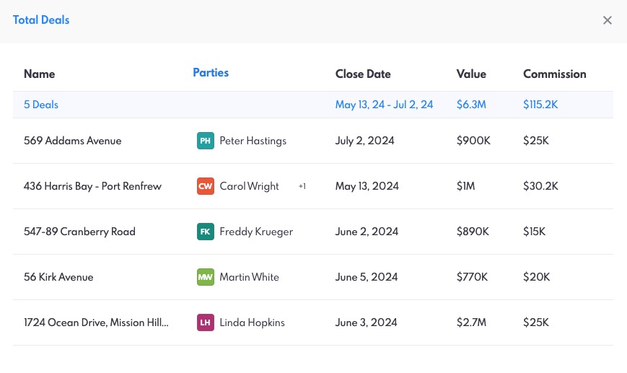Viewport: 627px width, 373px height.
Task: Open the 1724 Ocean Drive deal
Action: click(96, 322)
